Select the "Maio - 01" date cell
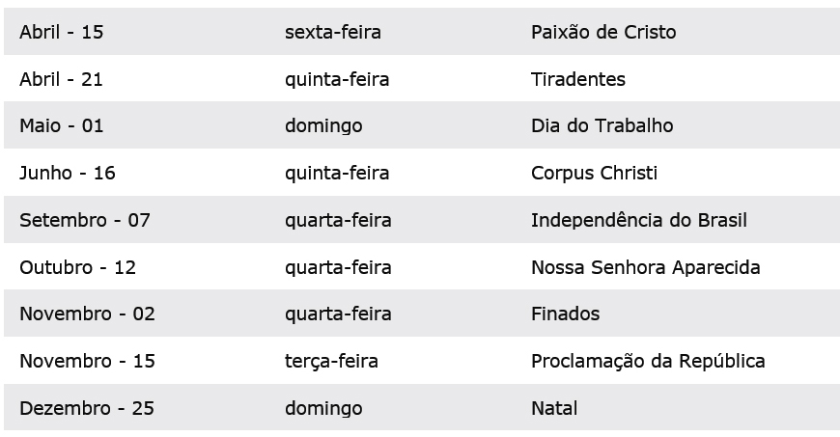The height and width of the screenshot is (437, 840). 62,126
